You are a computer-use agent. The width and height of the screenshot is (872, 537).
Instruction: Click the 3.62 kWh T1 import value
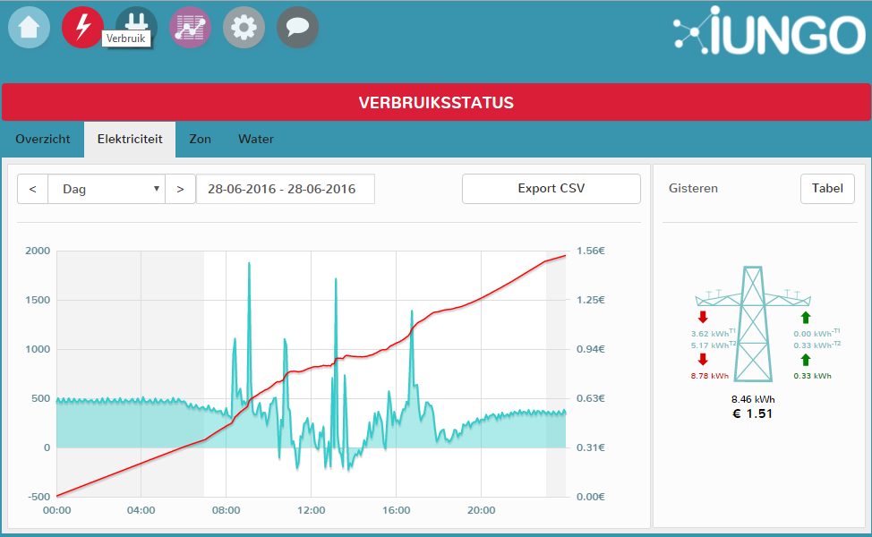(713, 334)
